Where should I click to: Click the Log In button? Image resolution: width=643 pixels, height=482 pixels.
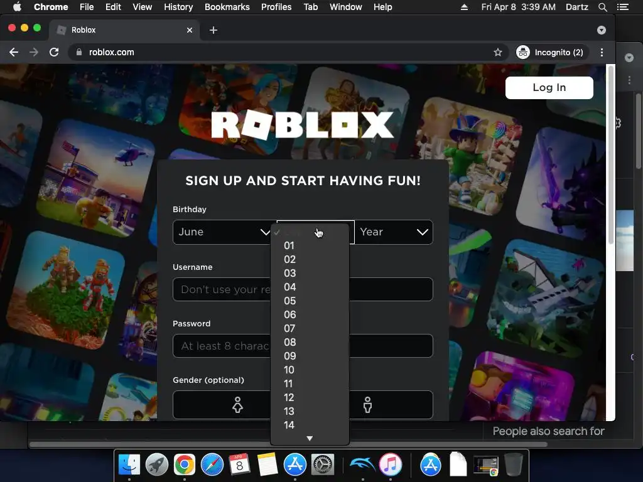549,88
